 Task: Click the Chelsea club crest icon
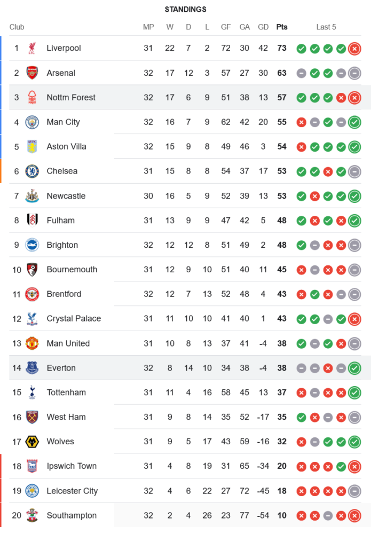point(32,171)
